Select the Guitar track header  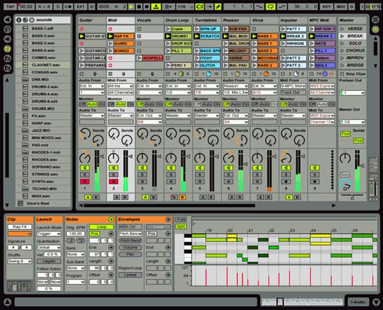pos(92,20)
